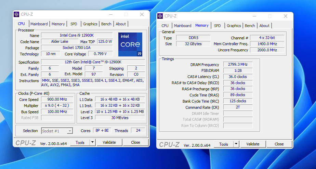316x169 pixels.
Task: Minimize the left CPU-Z window
Action: (111, 14)
